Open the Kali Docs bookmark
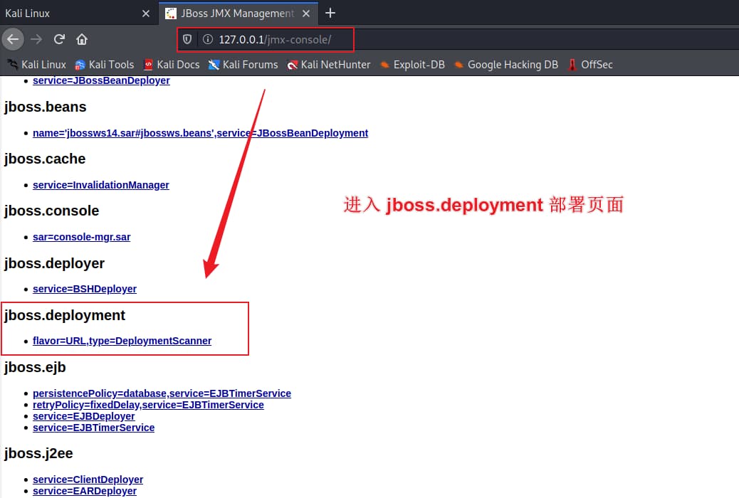The width and height of the screenshot is (739, 498). coord(172,65)
